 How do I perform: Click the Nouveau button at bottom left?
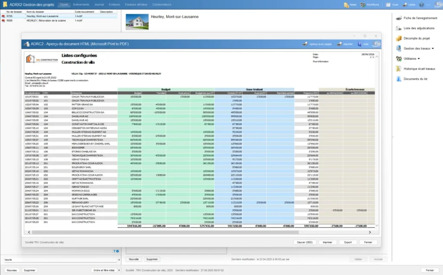12,270
